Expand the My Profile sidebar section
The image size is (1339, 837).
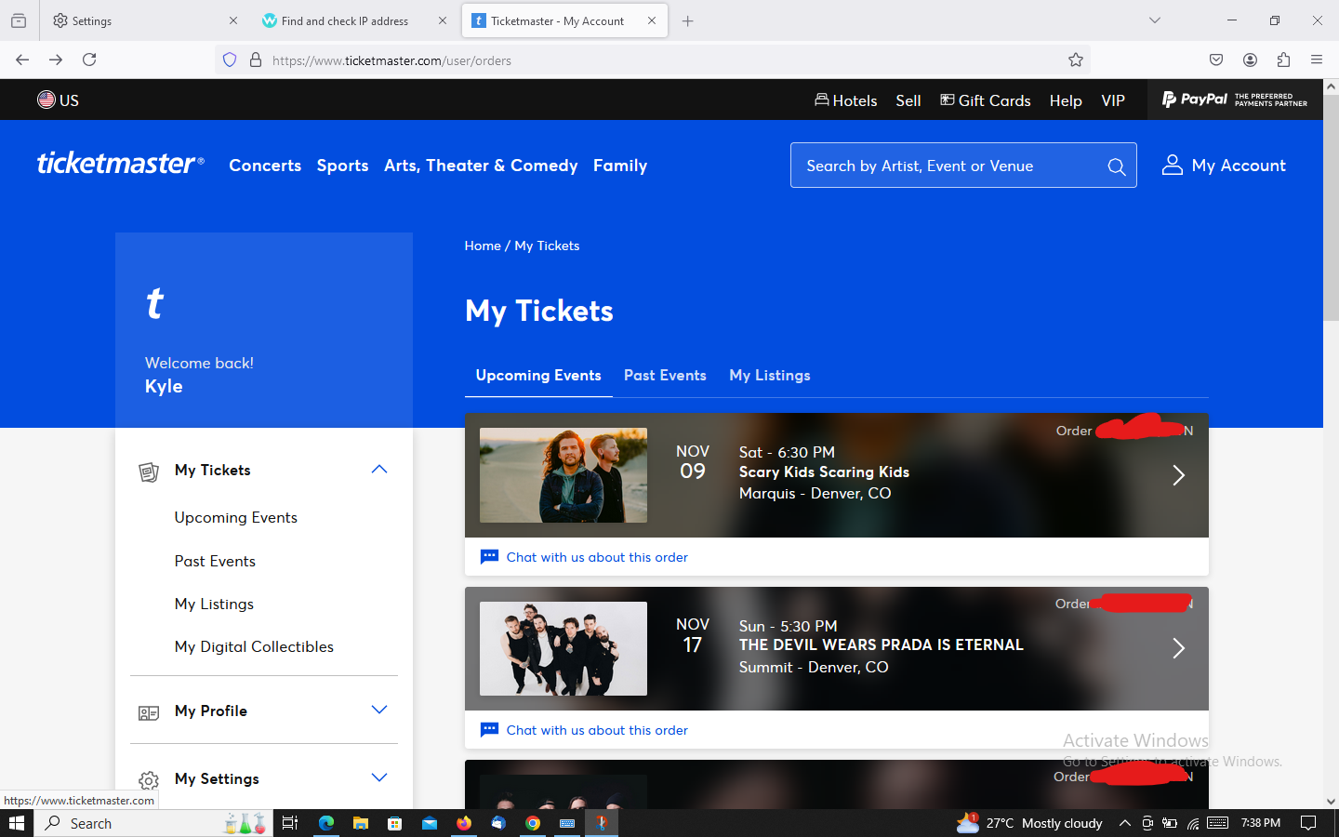click(379, 710)
